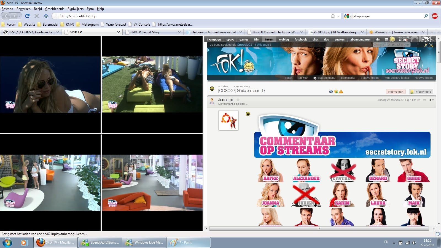Click the search magnifier icon

point(426,16)
